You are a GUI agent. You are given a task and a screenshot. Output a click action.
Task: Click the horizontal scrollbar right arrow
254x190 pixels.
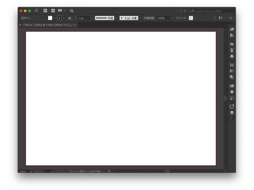click(x=222, y=171)
